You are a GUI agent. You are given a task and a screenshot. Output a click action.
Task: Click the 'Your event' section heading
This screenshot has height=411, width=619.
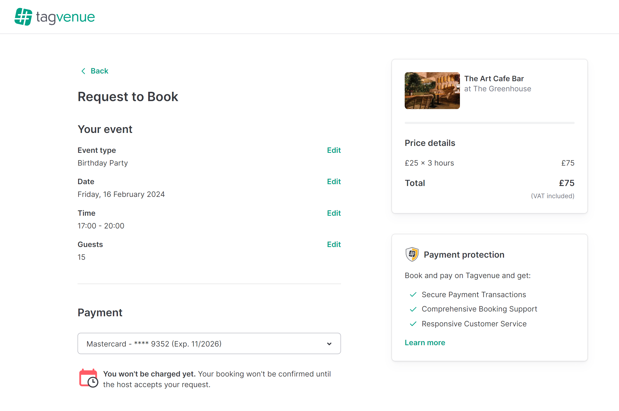[105, 129]
